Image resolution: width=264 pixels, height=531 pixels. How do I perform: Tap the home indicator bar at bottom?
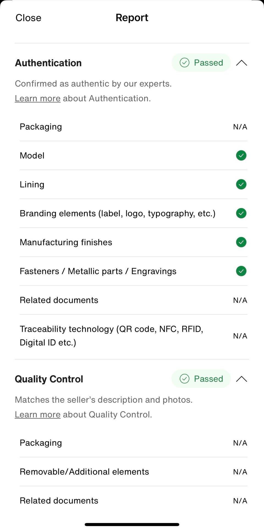(x=132, y=524)
